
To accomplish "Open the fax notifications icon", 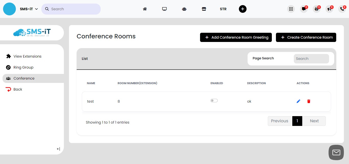I will coord(316,9).
